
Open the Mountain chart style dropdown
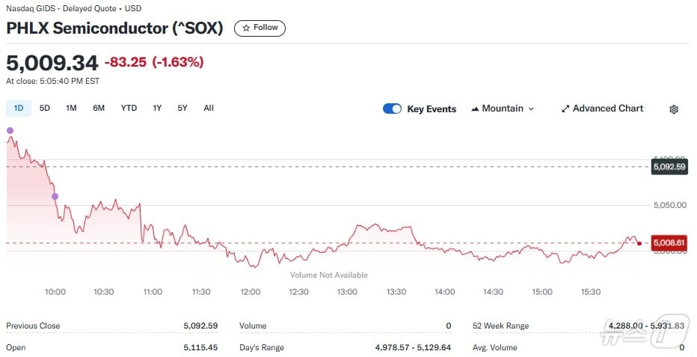503,109
